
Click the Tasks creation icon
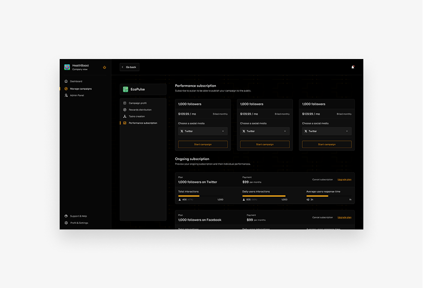[x=125, y=116]
